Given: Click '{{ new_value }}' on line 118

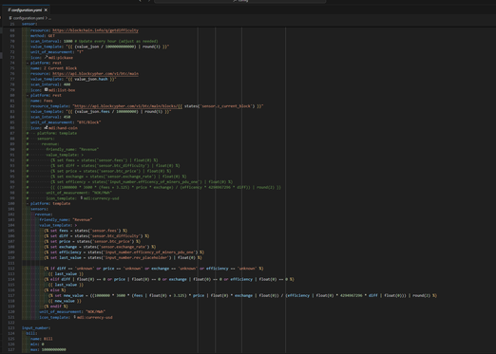Looking at the screenshot, I should tap(66, 301).
